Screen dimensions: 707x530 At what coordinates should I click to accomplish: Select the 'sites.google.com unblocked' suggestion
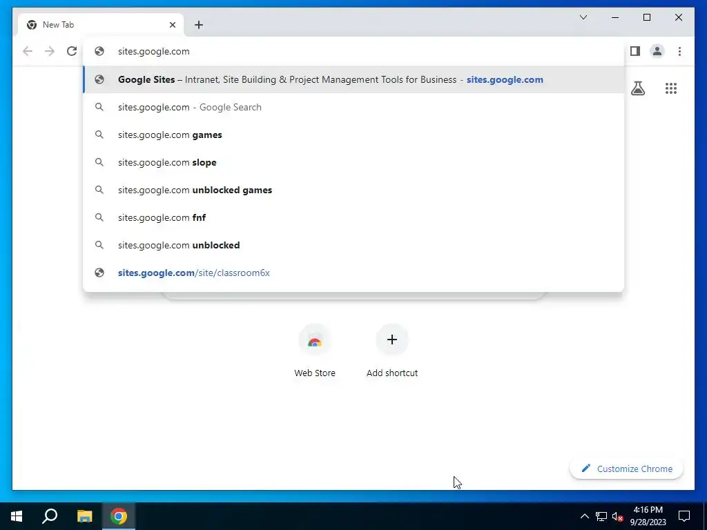[x=353, y=245]
